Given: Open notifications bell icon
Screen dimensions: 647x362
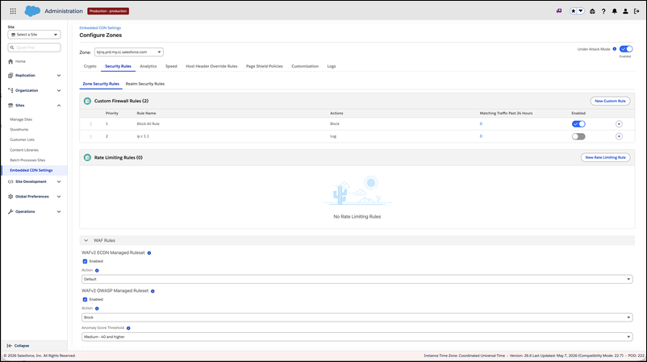Looking at the screenshot, I should [615, 11].
